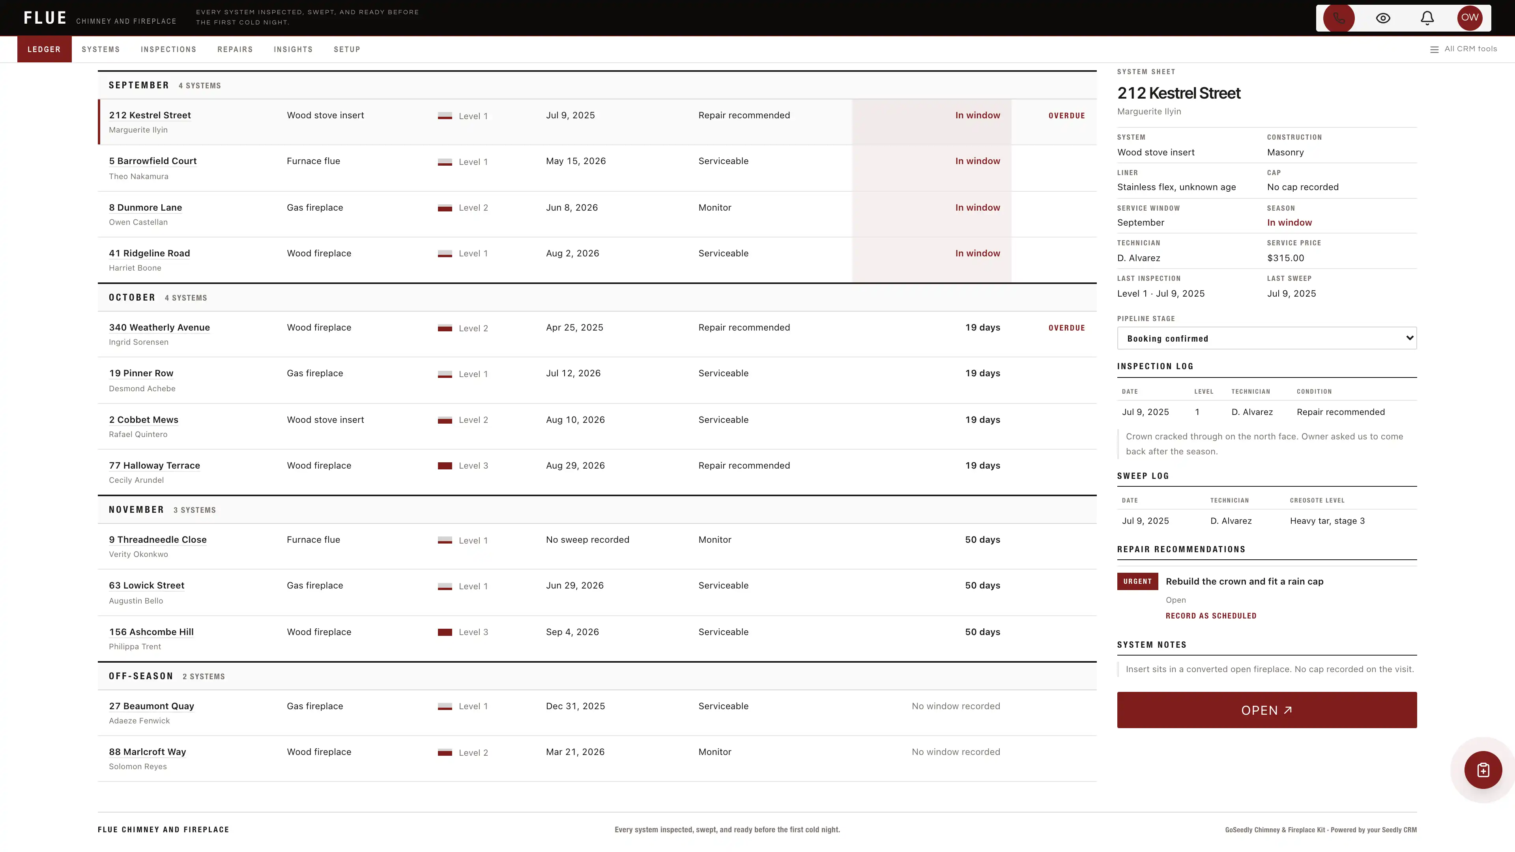
Task: Open 2 Cobbet Mews link
Action: pyautogui.click(x=144, y=420)
